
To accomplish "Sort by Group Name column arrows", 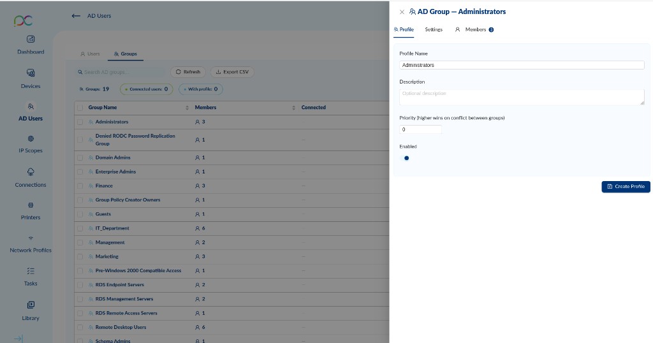I will (187, 108).
